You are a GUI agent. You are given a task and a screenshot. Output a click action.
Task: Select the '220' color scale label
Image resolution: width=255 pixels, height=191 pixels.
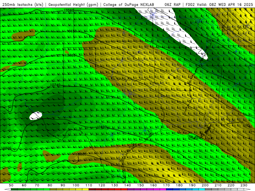tap(231, 185)
